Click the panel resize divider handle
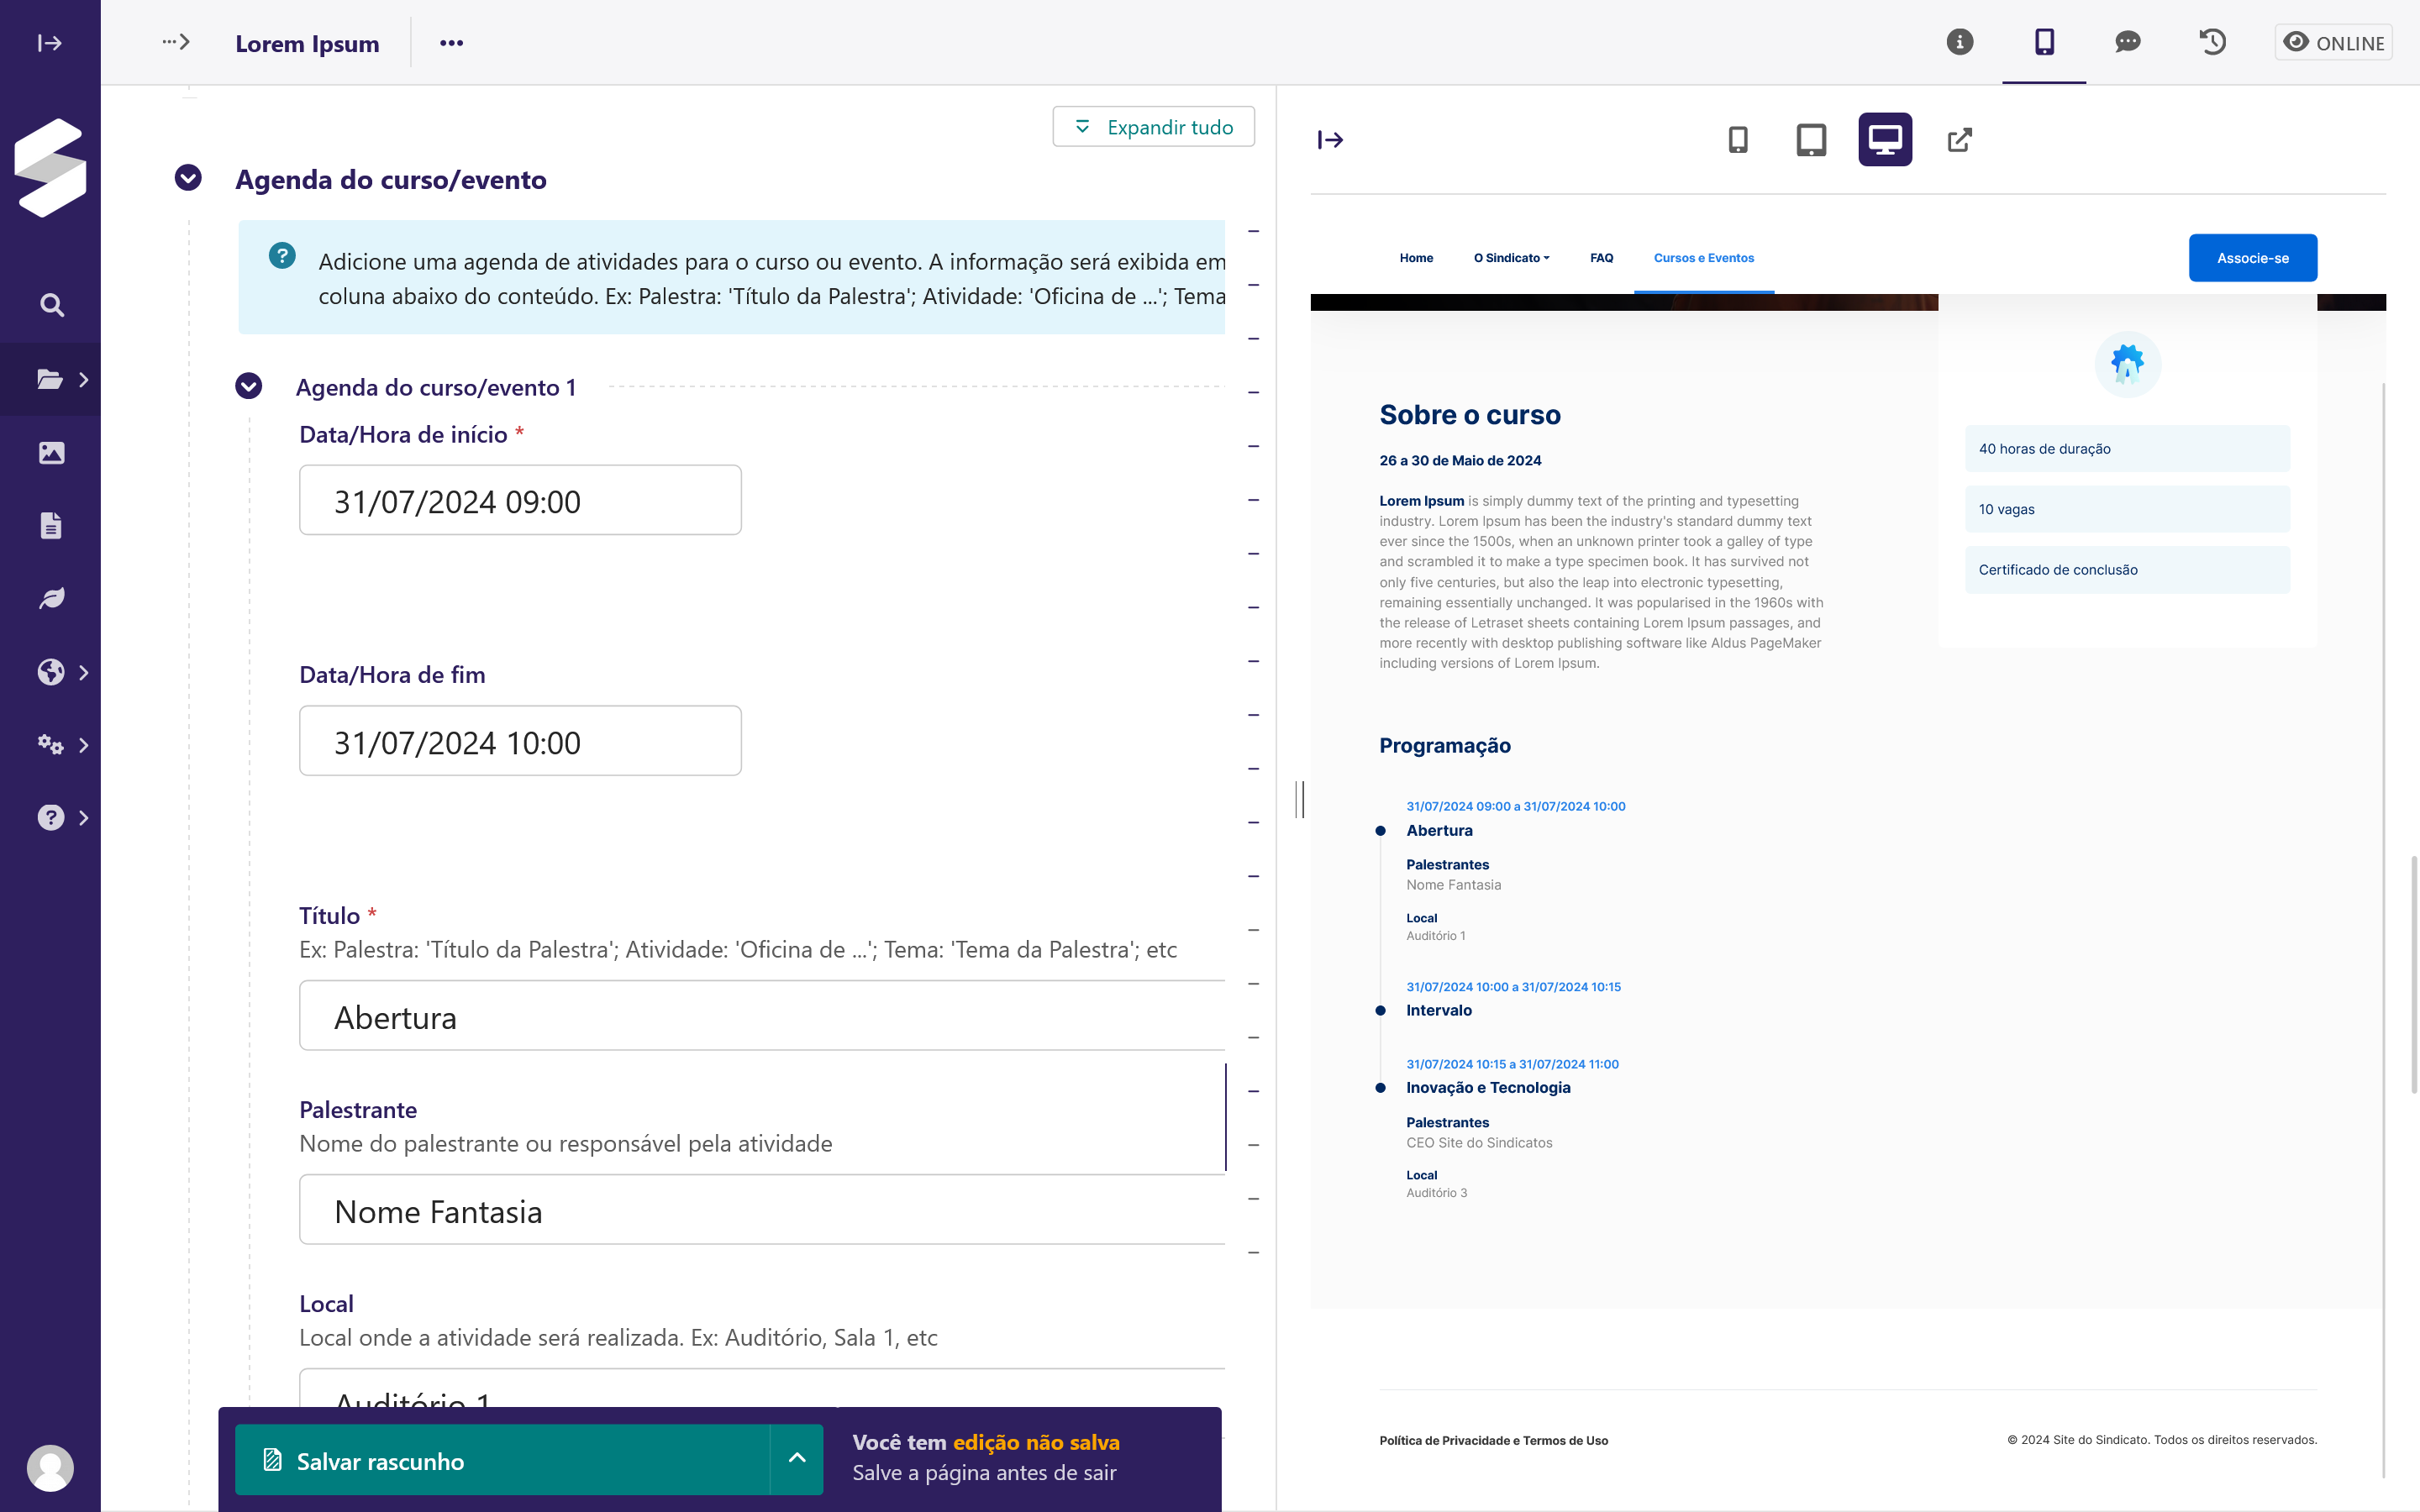Screen dimensions: 2420x1512 tap(1299, 799)
